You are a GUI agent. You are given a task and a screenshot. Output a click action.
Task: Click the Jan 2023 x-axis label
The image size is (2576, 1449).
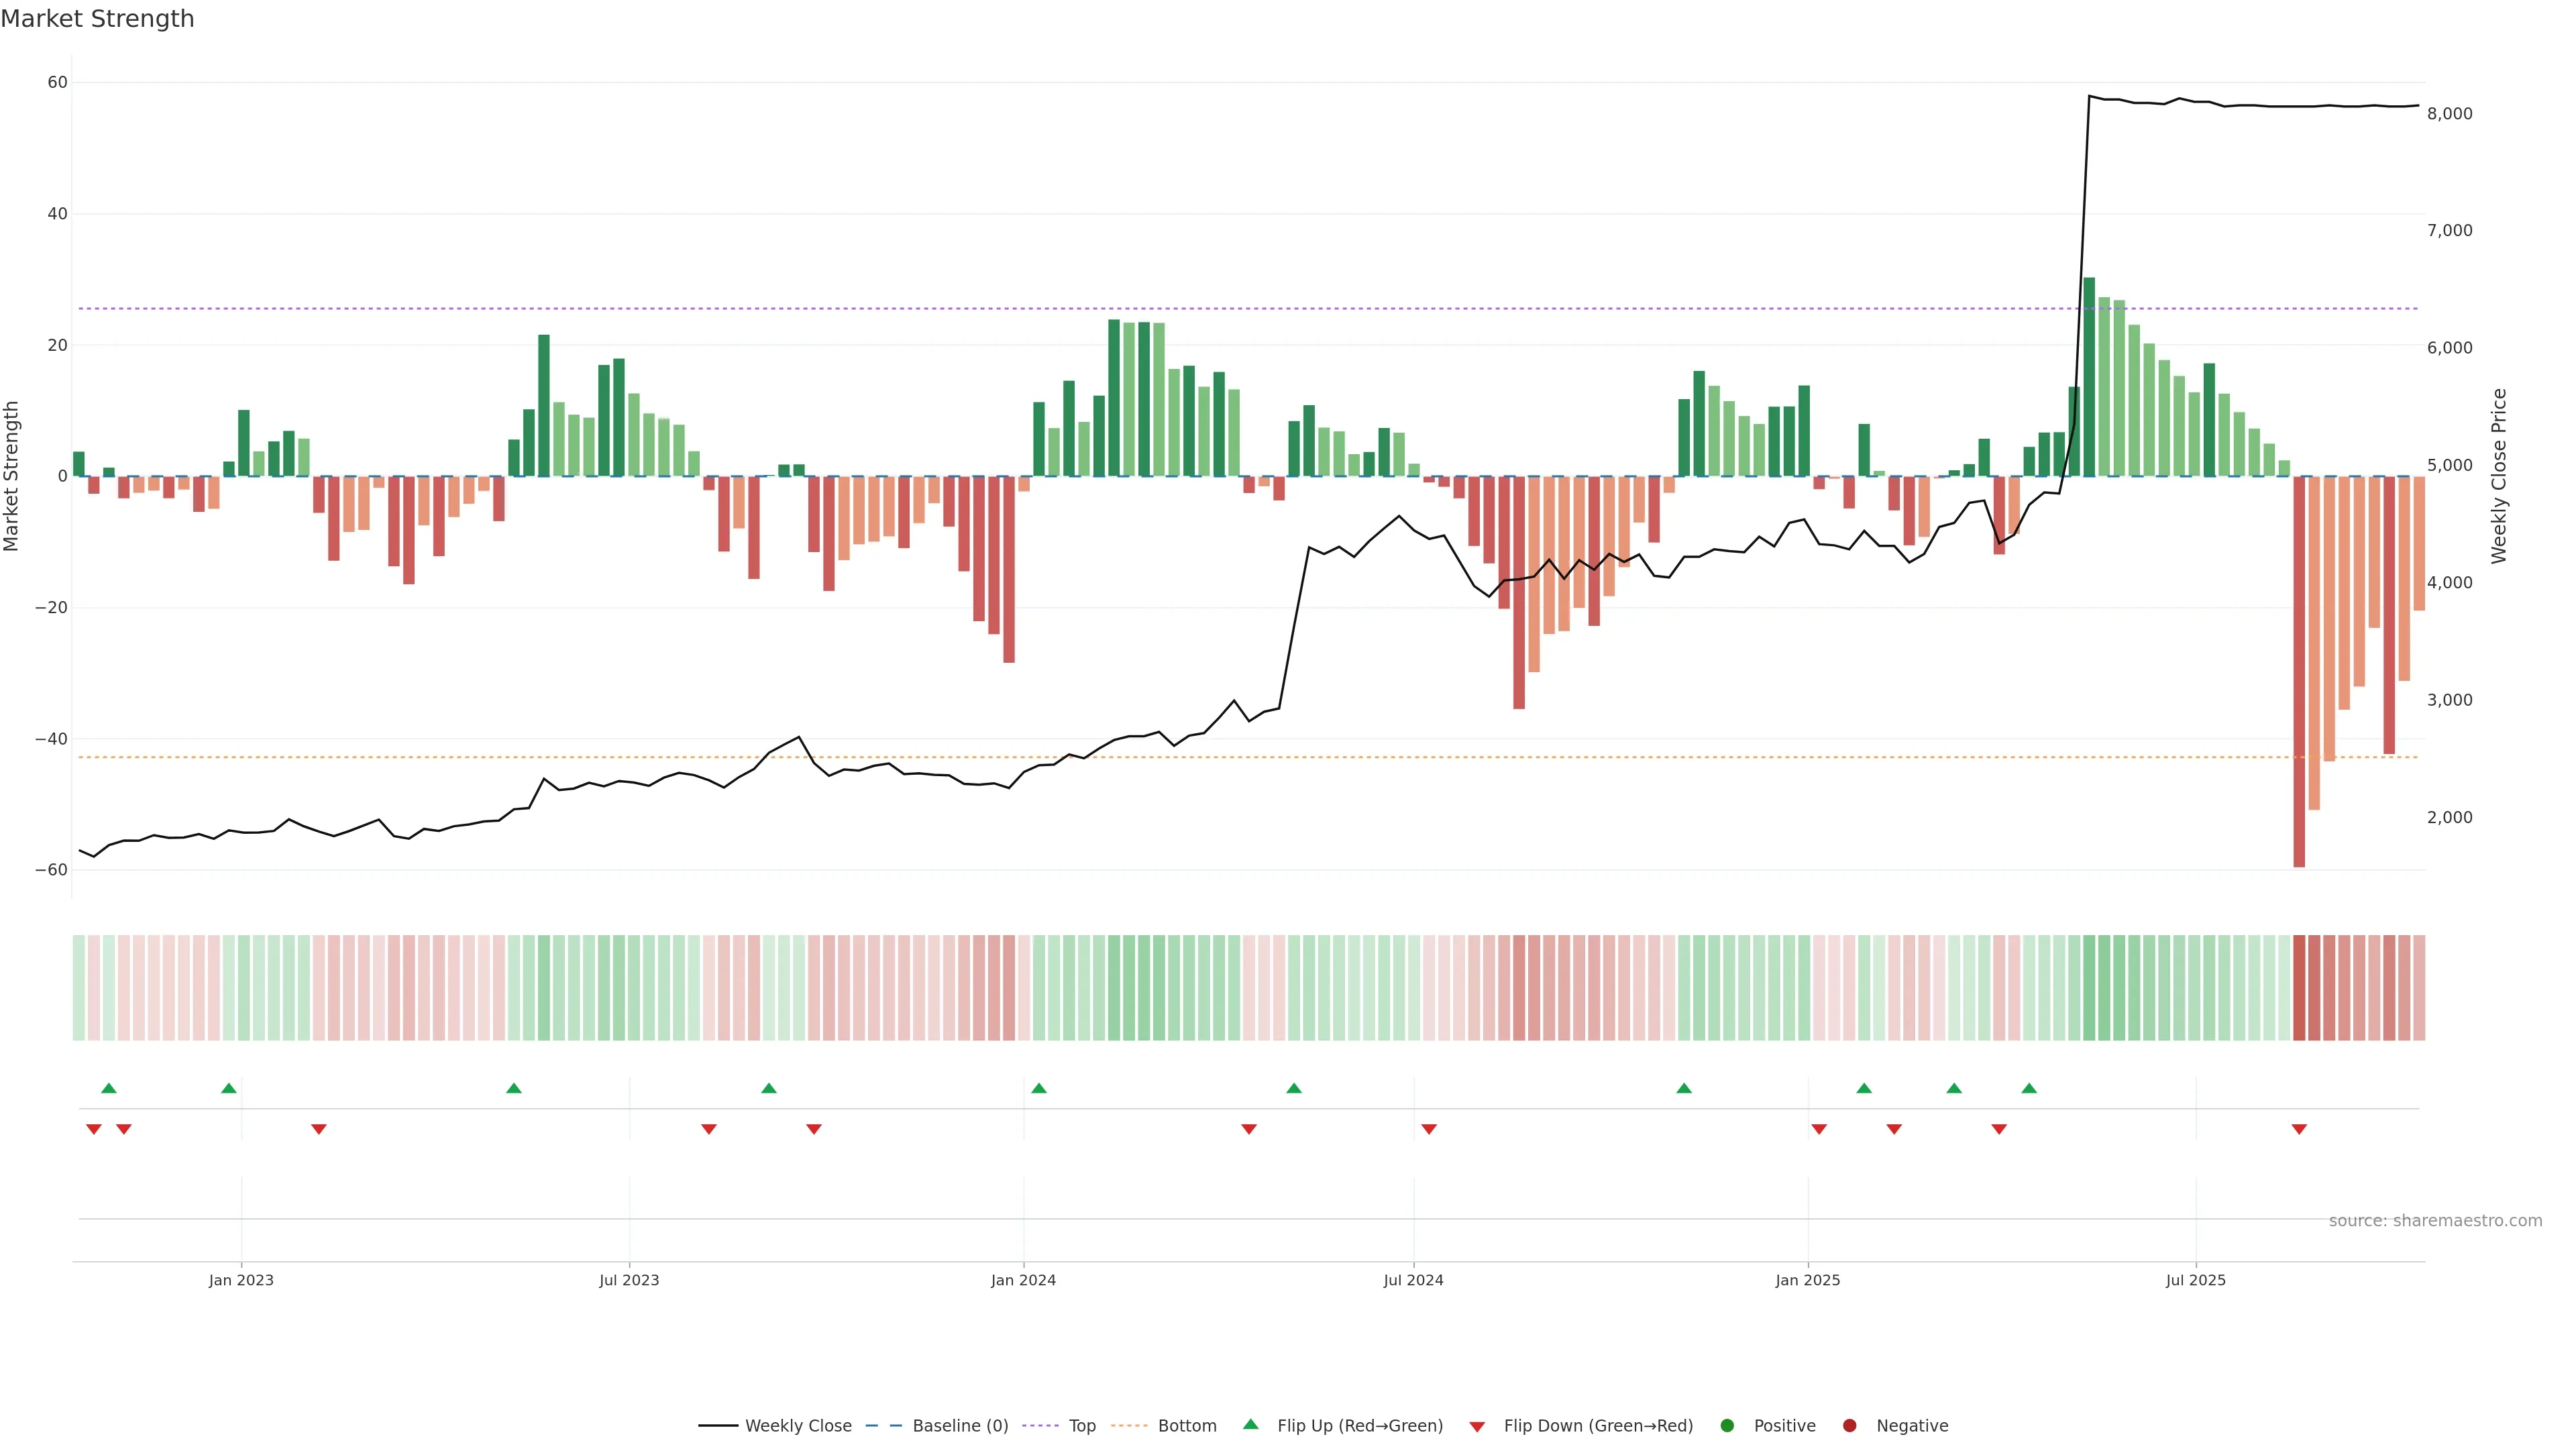coord(241,1280)
